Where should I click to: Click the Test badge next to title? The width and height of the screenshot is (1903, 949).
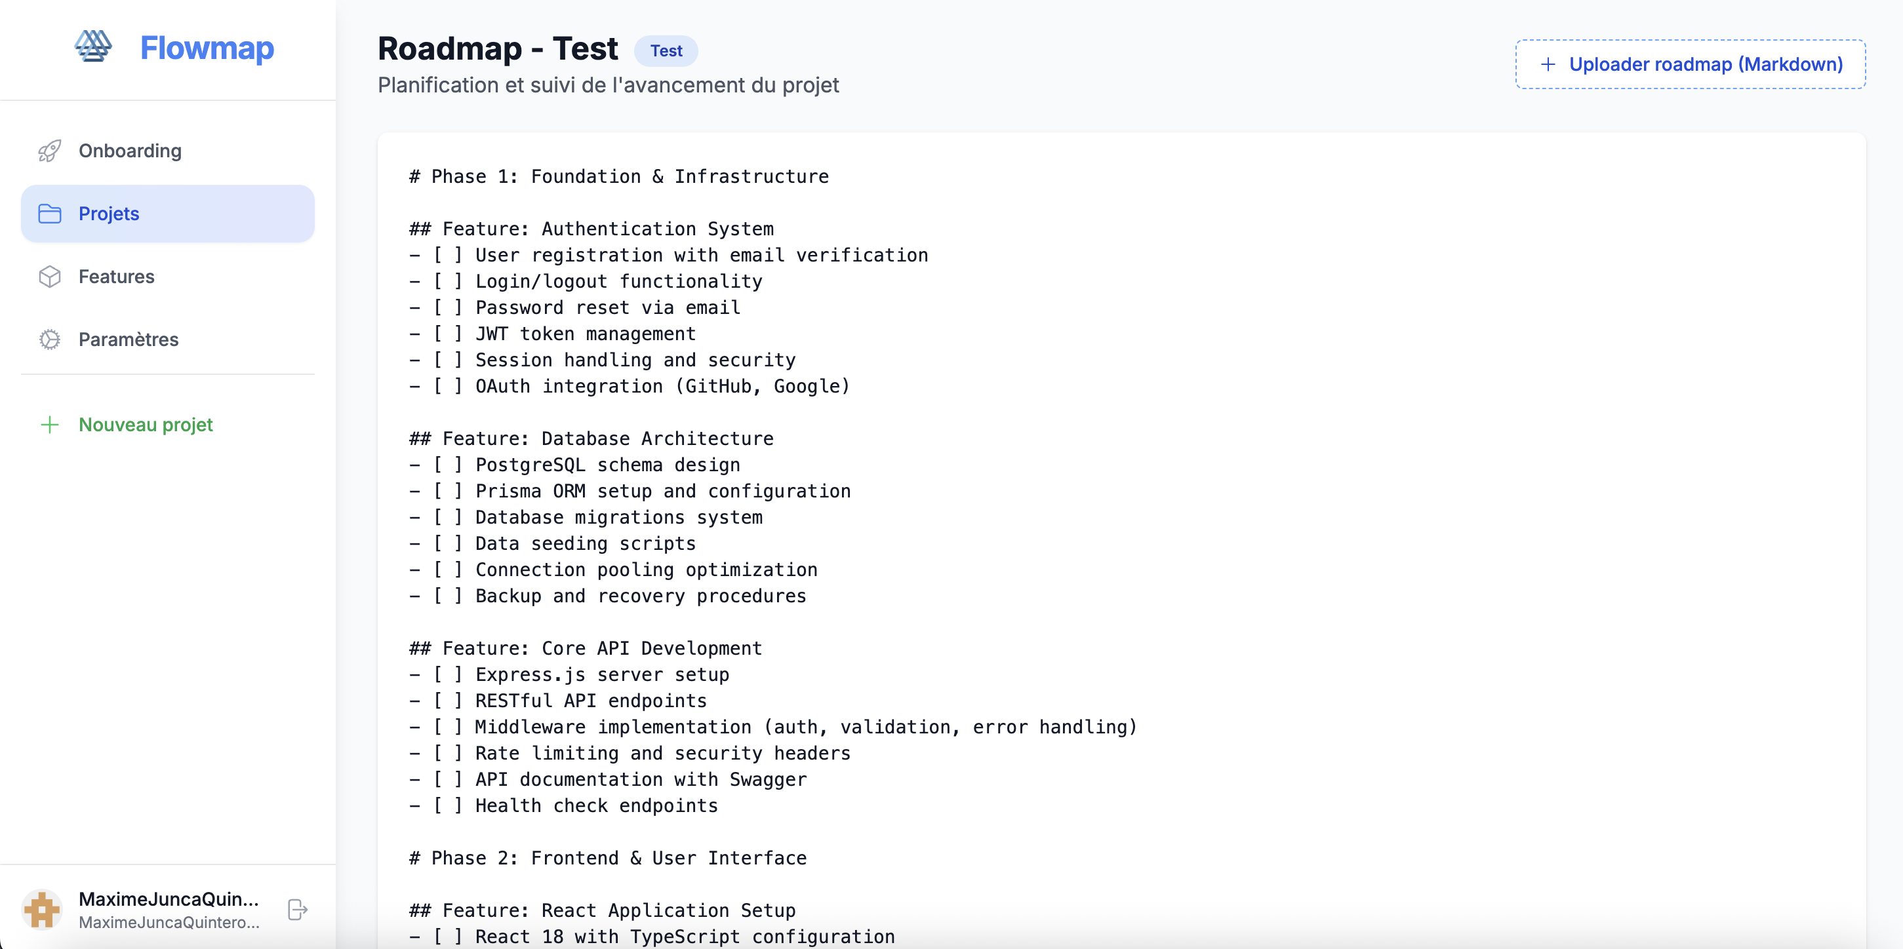coord(666,51)
